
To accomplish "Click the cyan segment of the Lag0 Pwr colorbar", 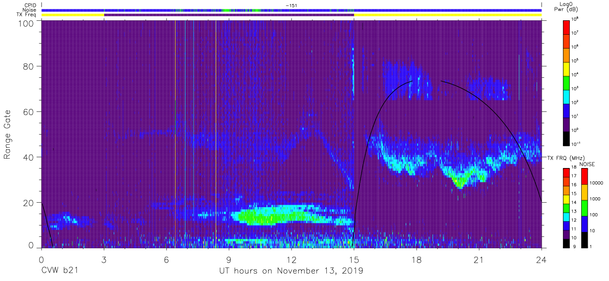I will click(566, 97).
